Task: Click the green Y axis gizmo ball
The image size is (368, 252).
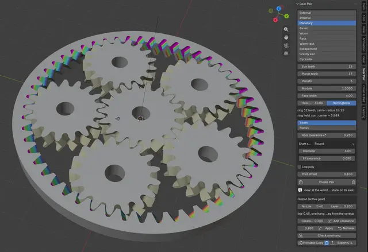Action: point(286,16)
